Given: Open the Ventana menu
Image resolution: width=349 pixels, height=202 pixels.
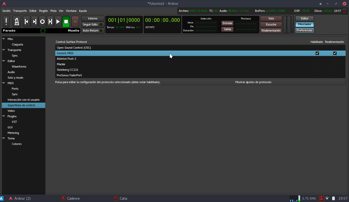Looking at the screenshot, I should tap(71, 11).
